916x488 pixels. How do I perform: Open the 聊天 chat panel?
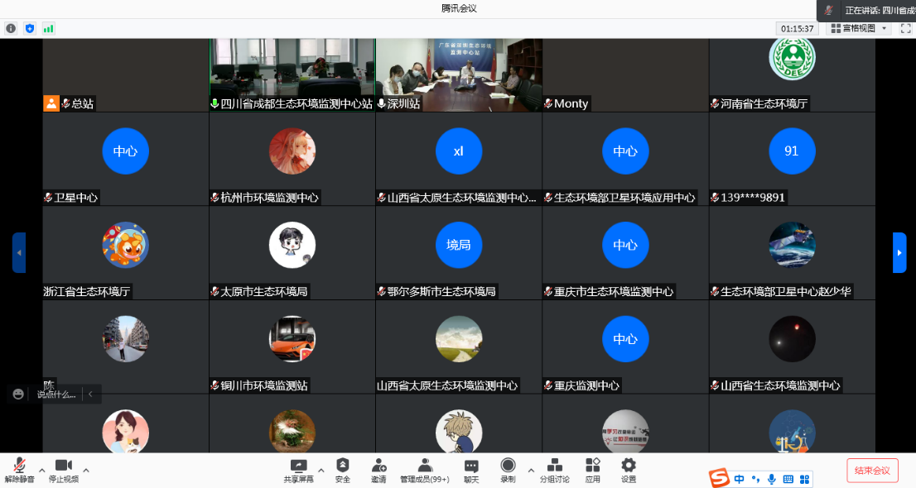(x=471, y=471)
